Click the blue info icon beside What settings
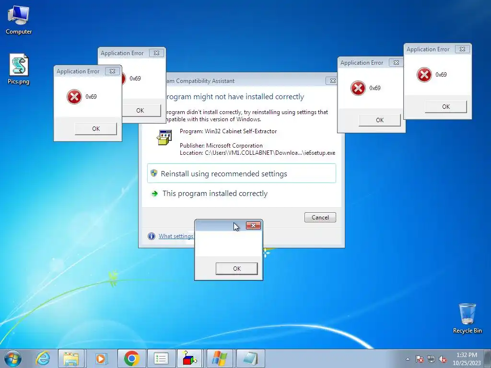The width and height of the screenshot is (491, 368). (x=152, y=236)
